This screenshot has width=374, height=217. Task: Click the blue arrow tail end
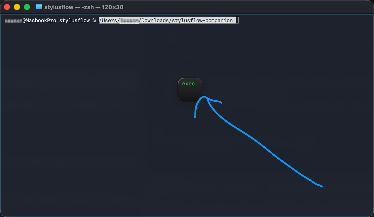click(x=321, y=186)
